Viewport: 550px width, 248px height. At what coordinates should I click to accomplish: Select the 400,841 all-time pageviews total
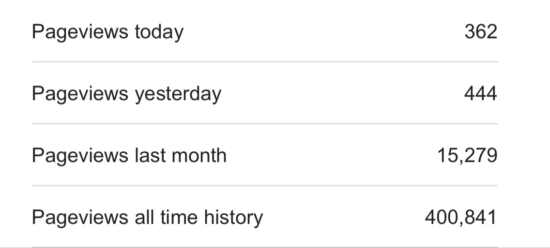461,218
